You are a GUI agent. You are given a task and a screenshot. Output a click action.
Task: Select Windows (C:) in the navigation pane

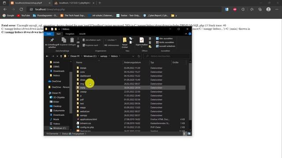tap(59, 128)
